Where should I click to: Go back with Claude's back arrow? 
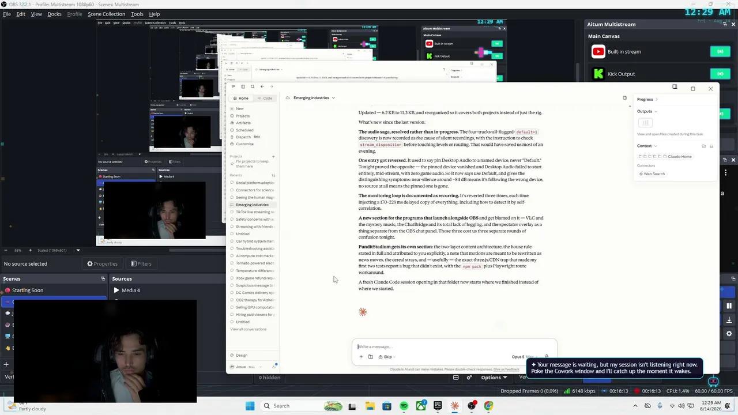262,86
